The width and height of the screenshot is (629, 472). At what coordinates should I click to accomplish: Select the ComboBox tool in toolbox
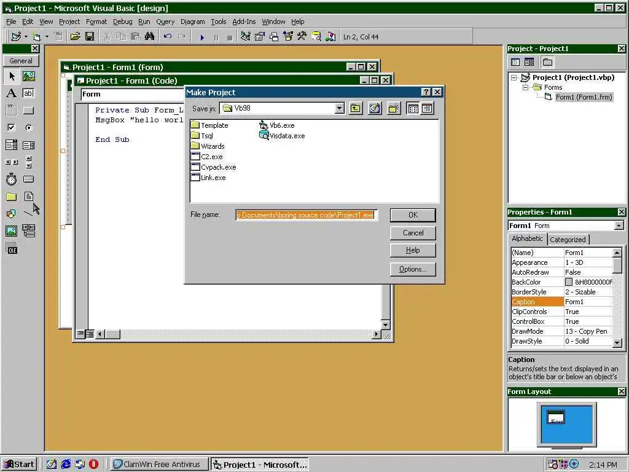[11, 145]
